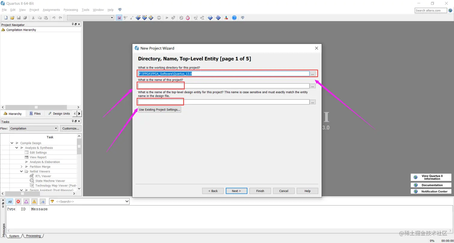Click the blue Help question-mark icon

(234, 18)
